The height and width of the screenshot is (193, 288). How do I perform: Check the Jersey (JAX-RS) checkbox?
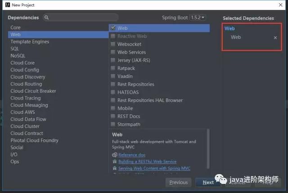tap(113, 60)
